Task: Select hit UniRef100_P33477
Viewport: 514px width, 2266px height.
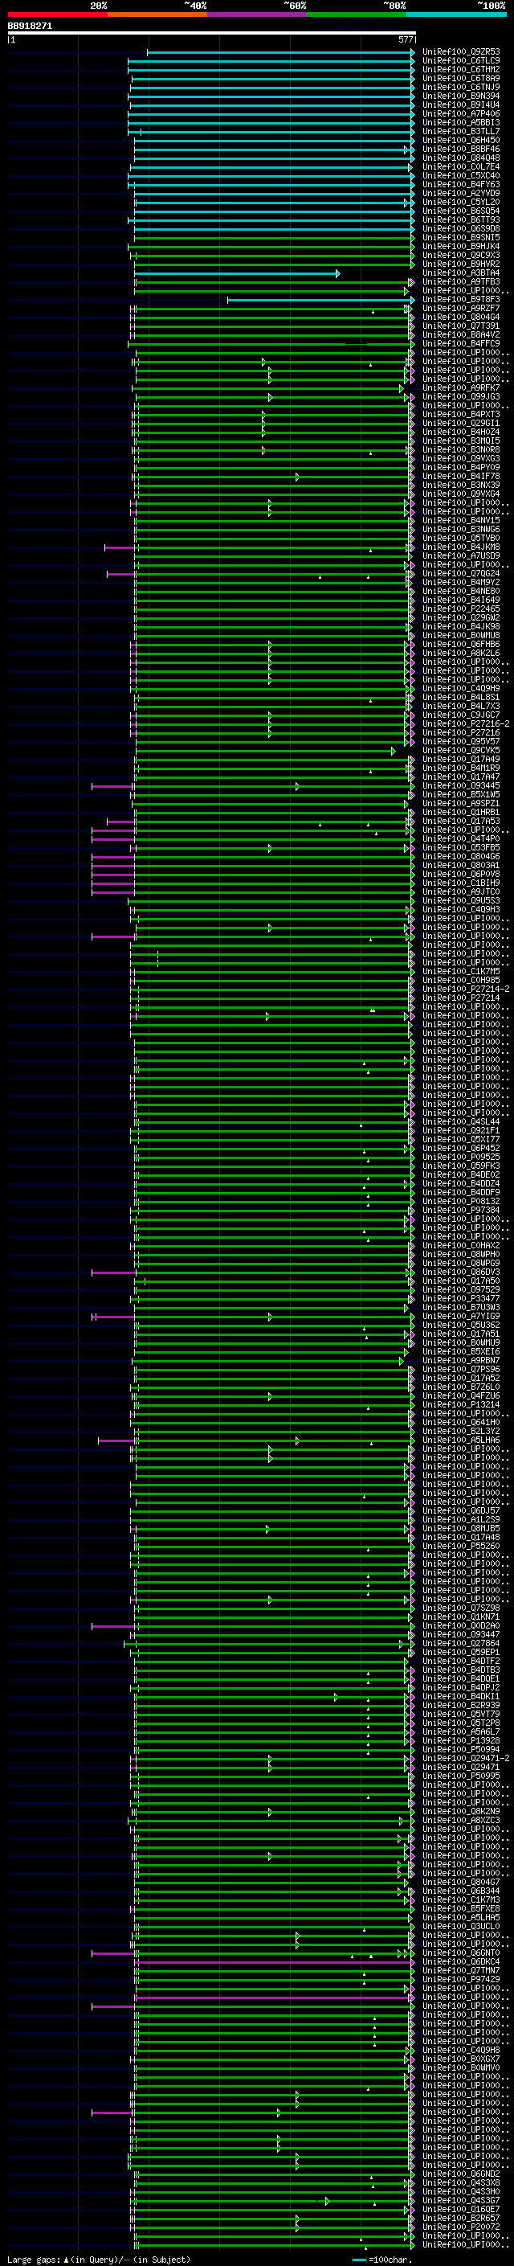Action: [461, 1298]
